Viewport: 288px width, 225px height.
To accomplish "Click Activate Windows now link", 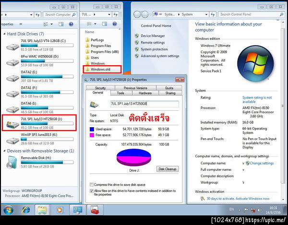I will (252, 199).
